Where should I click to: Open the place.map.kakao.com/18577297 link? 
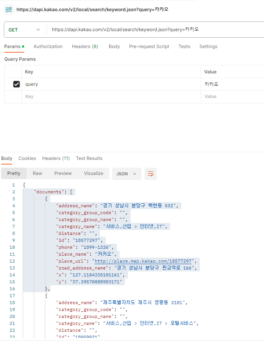143,261
